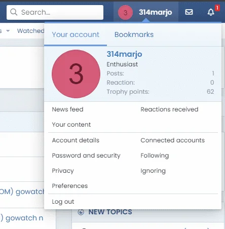Click into the Search field

coord(55,12)
